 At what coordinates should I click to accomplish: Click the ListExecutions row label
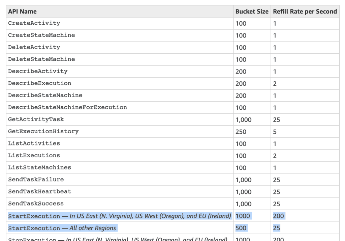pyautogui.click(x=34, y=156)
